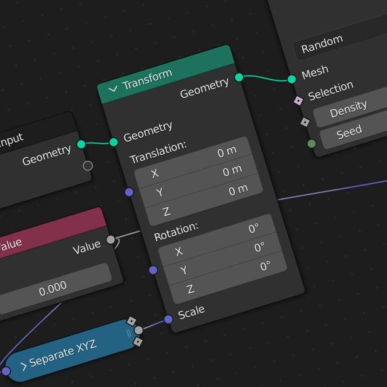Screen dimensions: 387x387
Task: Click the Density diamond socket
Action: pyautogui.click(x=305, y=122)
